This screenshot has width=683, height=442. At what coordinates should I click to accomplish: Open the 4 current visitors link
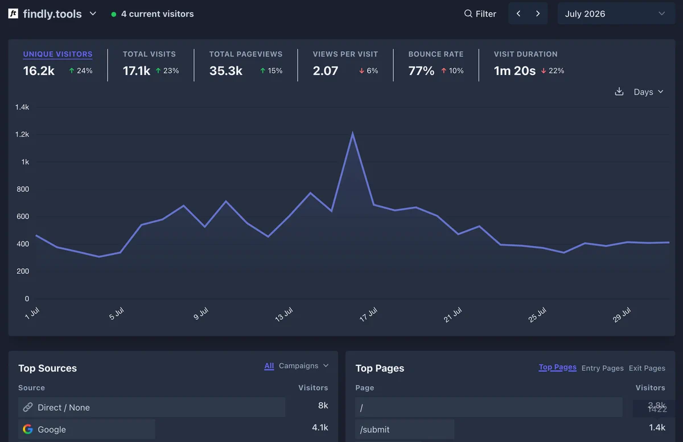157,14
